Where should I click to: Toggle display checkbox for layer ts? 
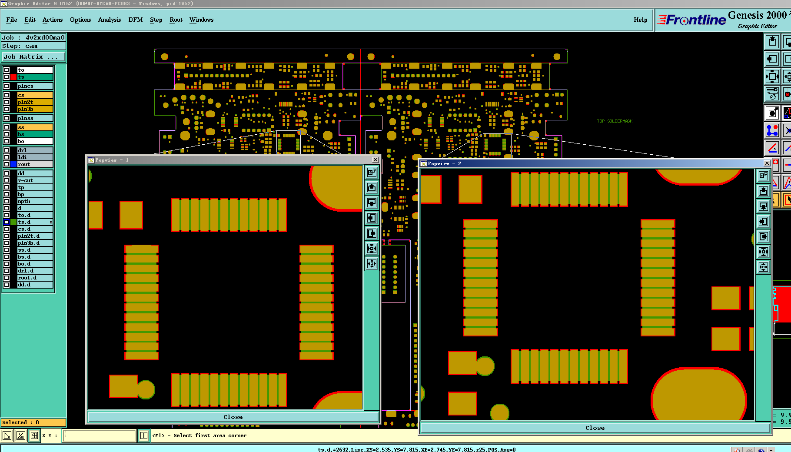[7, 77]
